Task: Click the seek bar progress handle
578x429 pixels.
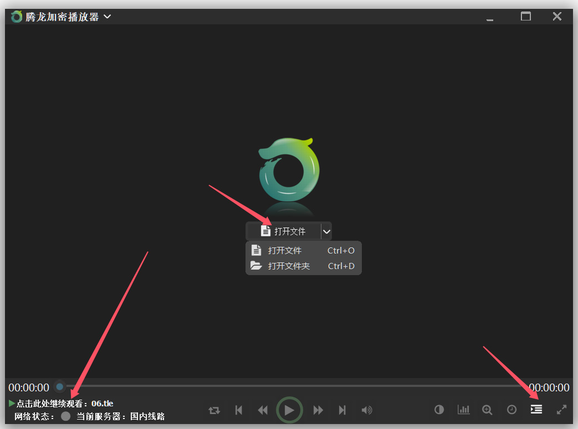Action: (x=59, y=387)
